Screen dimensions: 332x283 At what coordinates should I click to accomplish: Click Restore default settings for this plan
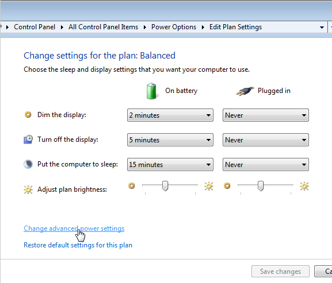[78, 245]
